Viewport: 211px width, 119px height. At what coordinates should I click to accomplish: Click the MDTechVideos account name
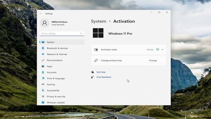click(x=59, y=22)
